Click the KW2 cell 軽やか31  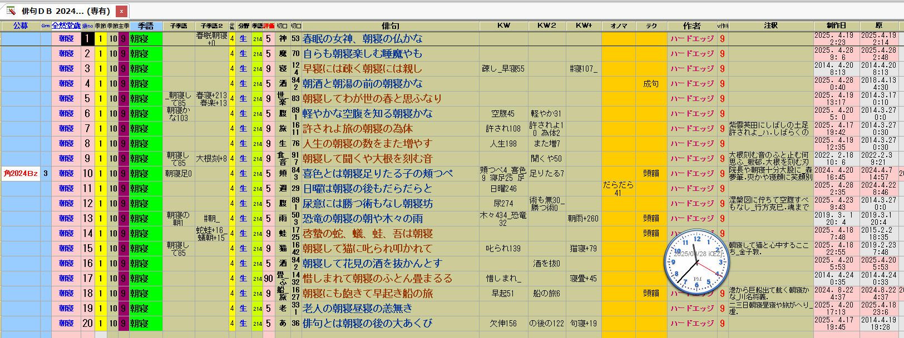click(x=546, y=114)
